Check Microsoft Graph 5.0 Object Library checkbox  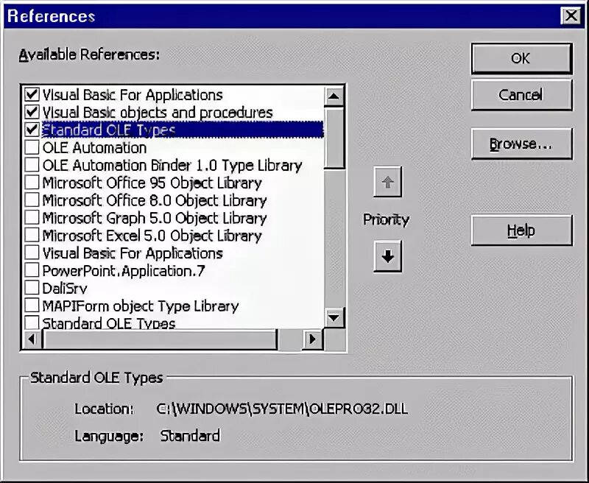(32, 218)
